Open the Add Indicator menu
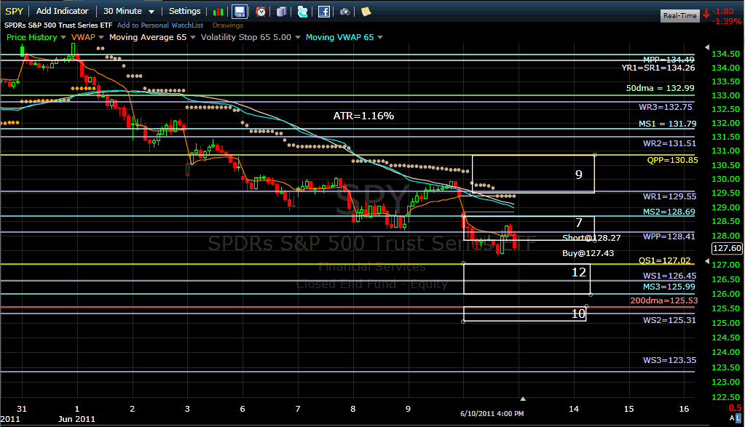 pyautogui.click(x=62, y=11)
